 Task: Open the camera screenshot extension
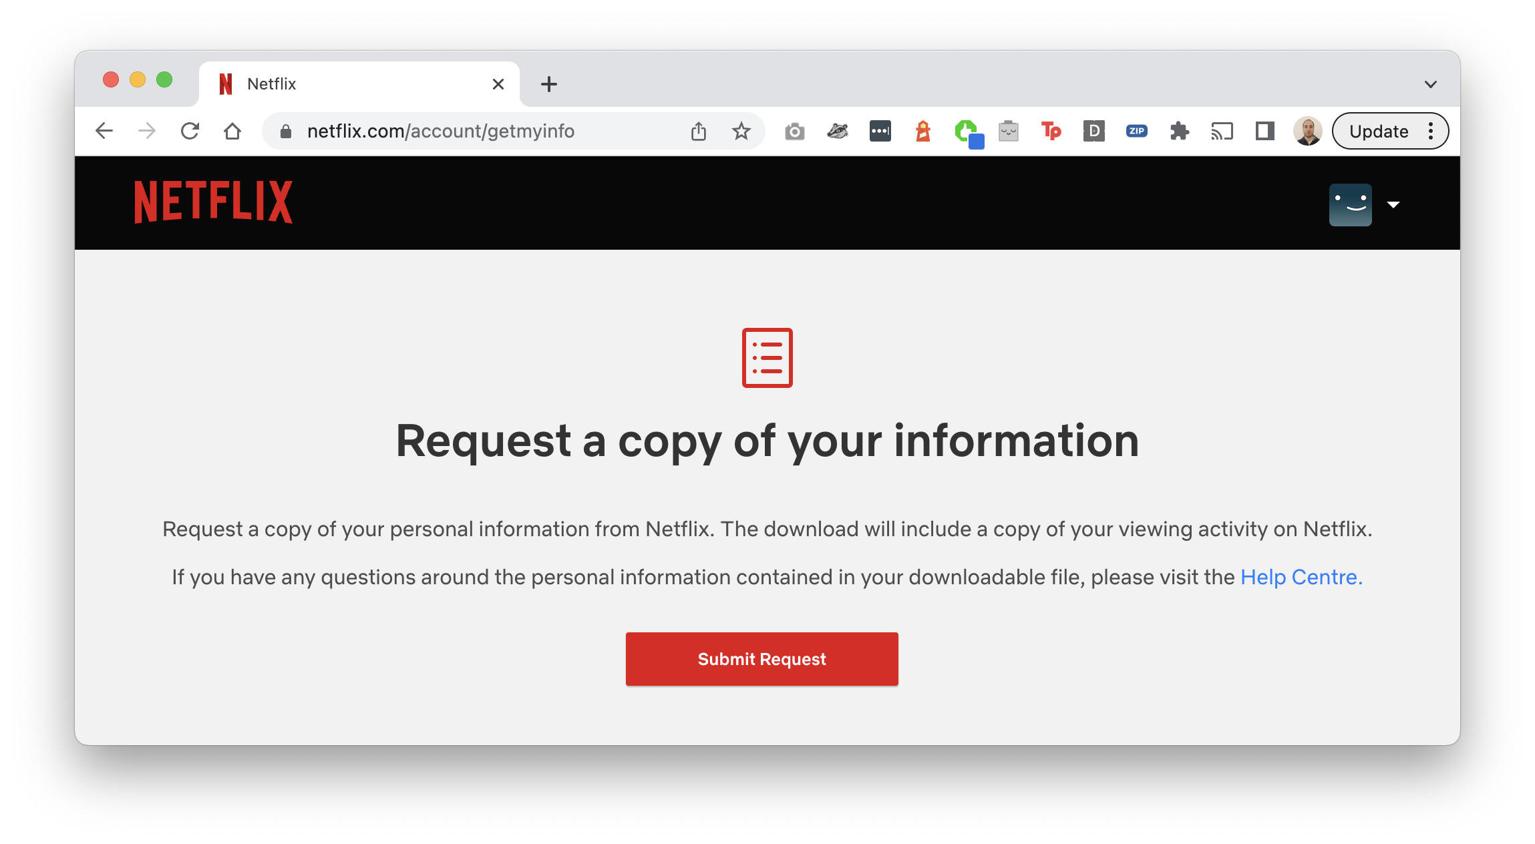coord(795,132)
